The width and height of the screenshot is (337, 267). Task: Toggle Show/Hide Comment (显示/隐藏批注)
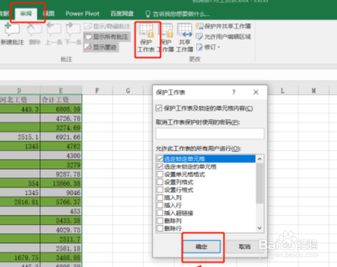point(107,26)
